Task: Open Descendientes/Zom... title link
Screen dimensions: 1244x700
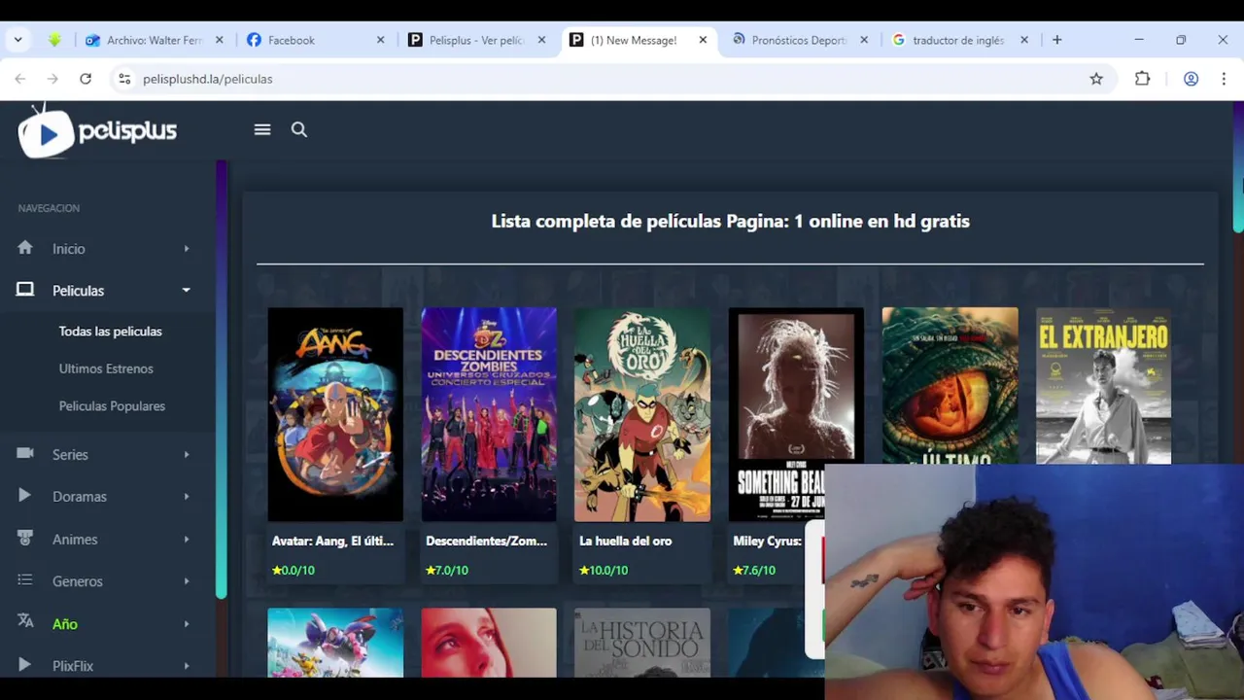Action: coord(486,542)
